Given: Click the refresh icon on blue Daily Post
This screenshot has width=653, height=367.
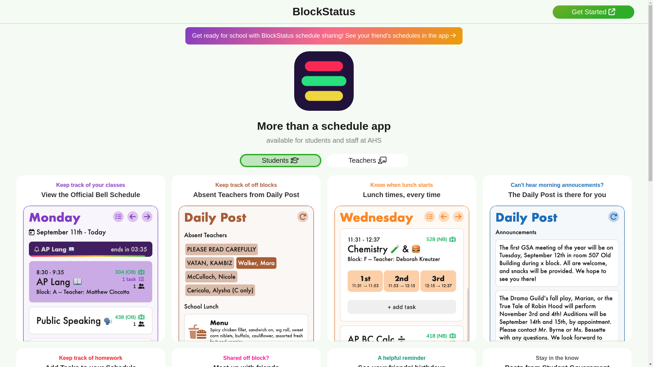Looking at the screenshot, I should click(x=613, y=217).
